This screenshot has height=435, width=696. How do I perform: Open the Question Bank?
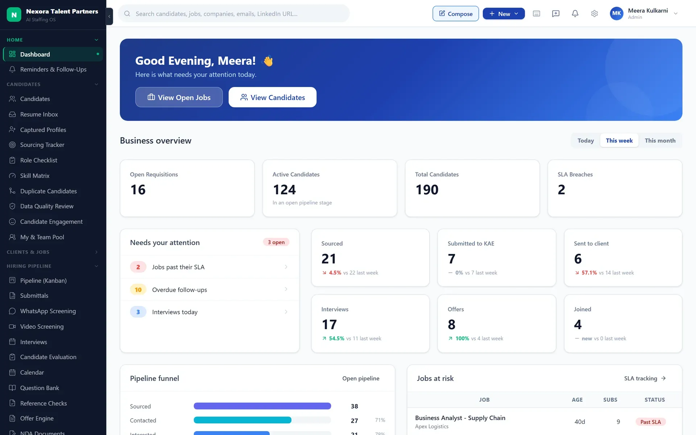53,388
